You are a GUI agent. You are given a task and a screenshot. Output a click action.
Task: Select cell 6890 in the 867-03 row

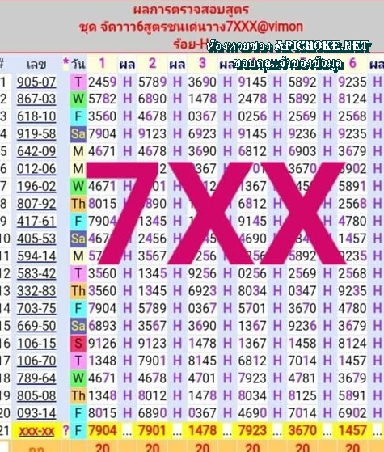click(x=152, y=99)
